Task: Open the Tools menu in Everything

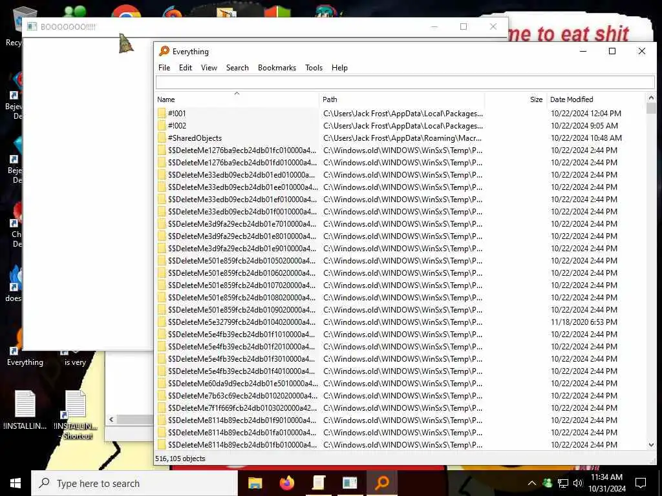Action: pos(314,67)
